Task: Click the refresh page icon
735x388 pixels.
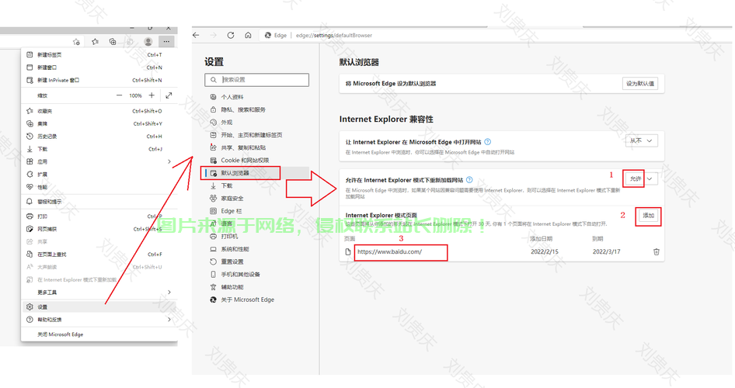Action: [231, 35]
